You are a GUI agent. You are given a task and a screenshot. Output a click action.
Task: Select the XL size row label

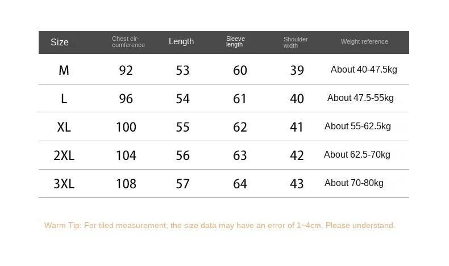pos(64,127)
